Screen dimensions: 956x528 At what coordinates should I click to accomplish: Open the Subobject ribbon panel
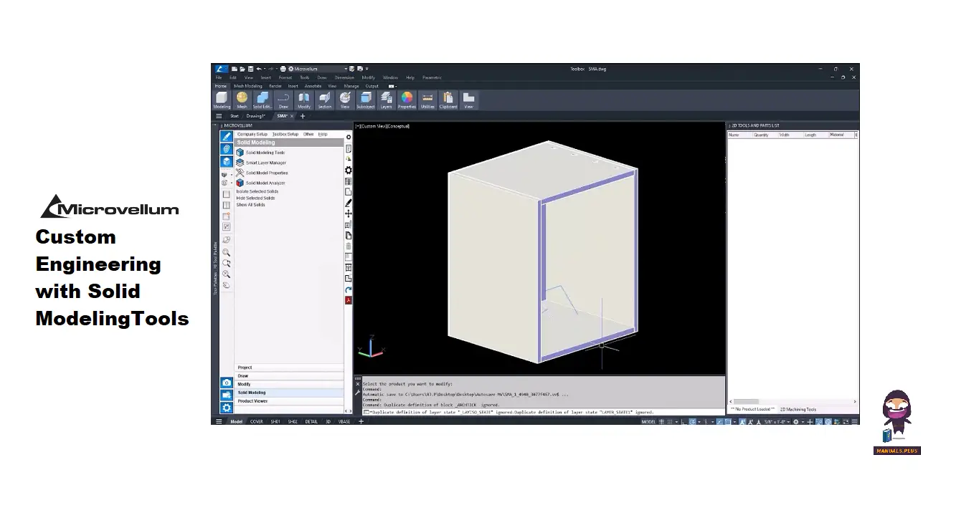click(x=366, y=100)
